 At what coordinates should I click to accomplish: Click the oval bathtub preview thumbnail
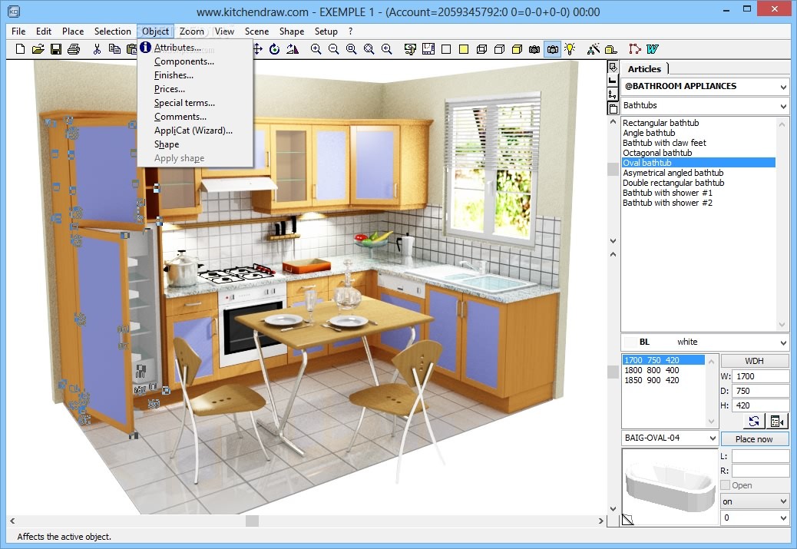(x=670, y=486)
